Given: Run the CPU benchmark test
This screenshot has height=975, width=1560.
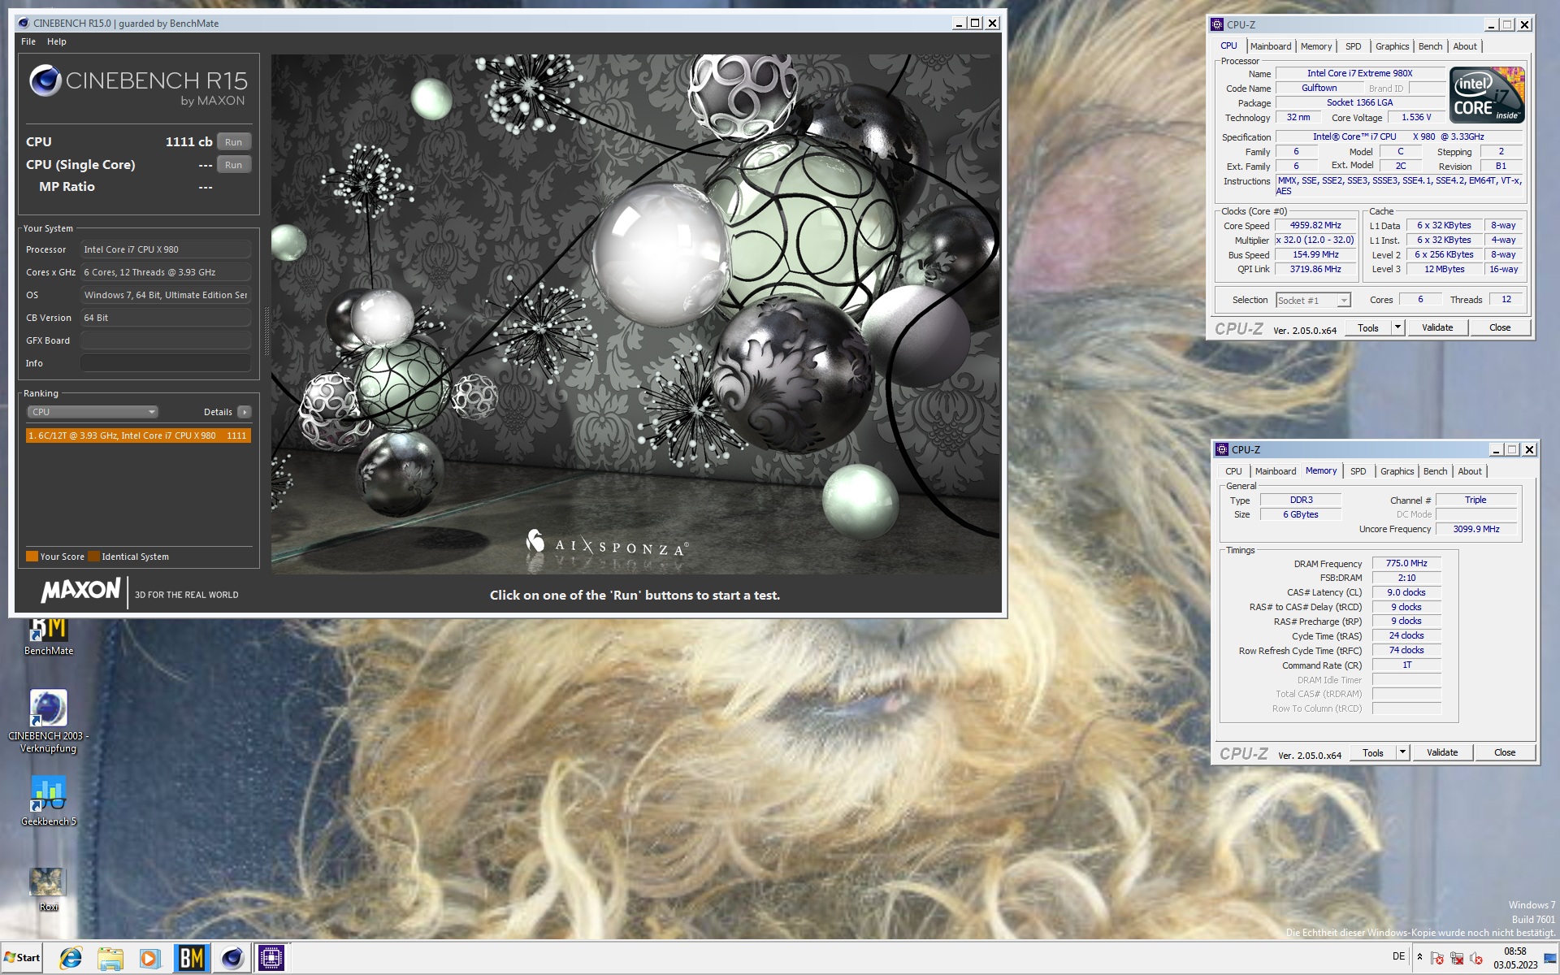Looking at the screenshot, I should tap(233, 142).
